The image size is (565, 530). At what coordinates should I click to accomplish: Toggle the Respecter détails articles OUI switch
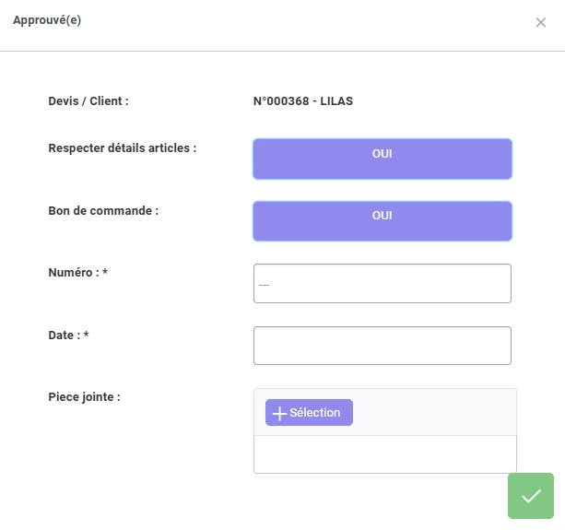click(382, 159)
